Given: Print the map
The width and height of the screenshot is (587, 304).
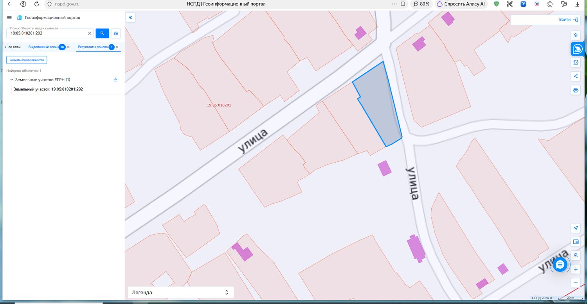Looking at the screenshot, I should 576,90.
